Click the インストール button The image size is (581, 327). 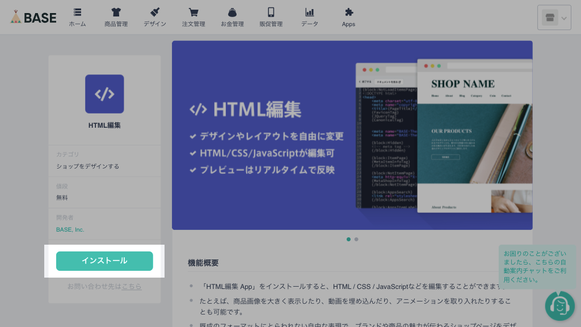104,261
